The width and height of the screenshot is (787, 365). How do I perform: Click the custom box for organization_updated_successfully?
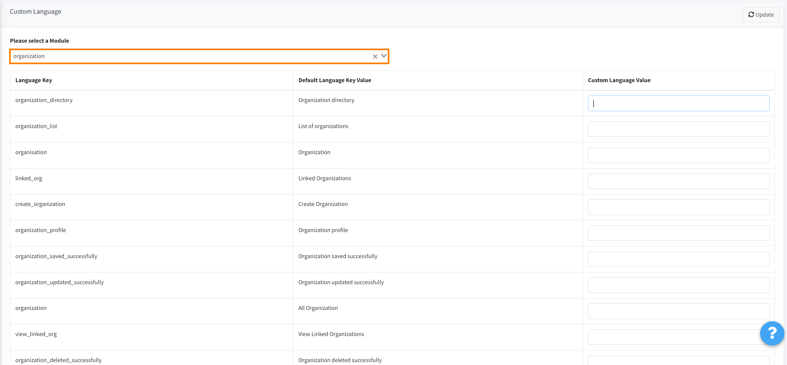click(x=678, y=285)
